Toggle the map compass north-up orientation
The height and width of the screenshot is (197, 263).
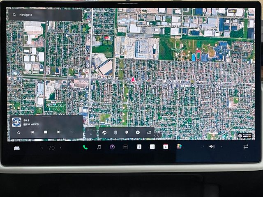click(x=91, y=133)
